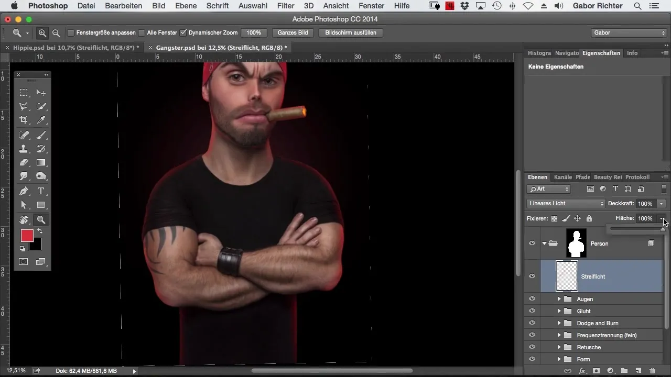Screen dimensions: 671x377
Task: Select the Spot Healing Brush tool
Action: (x=24, y=135)
